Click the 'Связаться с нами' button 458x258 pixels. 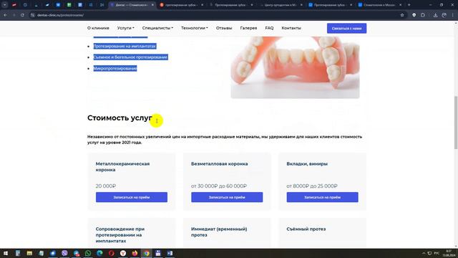pyautogui.click(x=346, y=29)
